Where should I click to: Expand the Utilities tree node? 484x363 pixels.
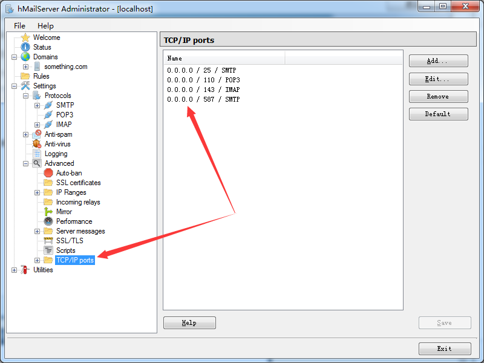15,270
